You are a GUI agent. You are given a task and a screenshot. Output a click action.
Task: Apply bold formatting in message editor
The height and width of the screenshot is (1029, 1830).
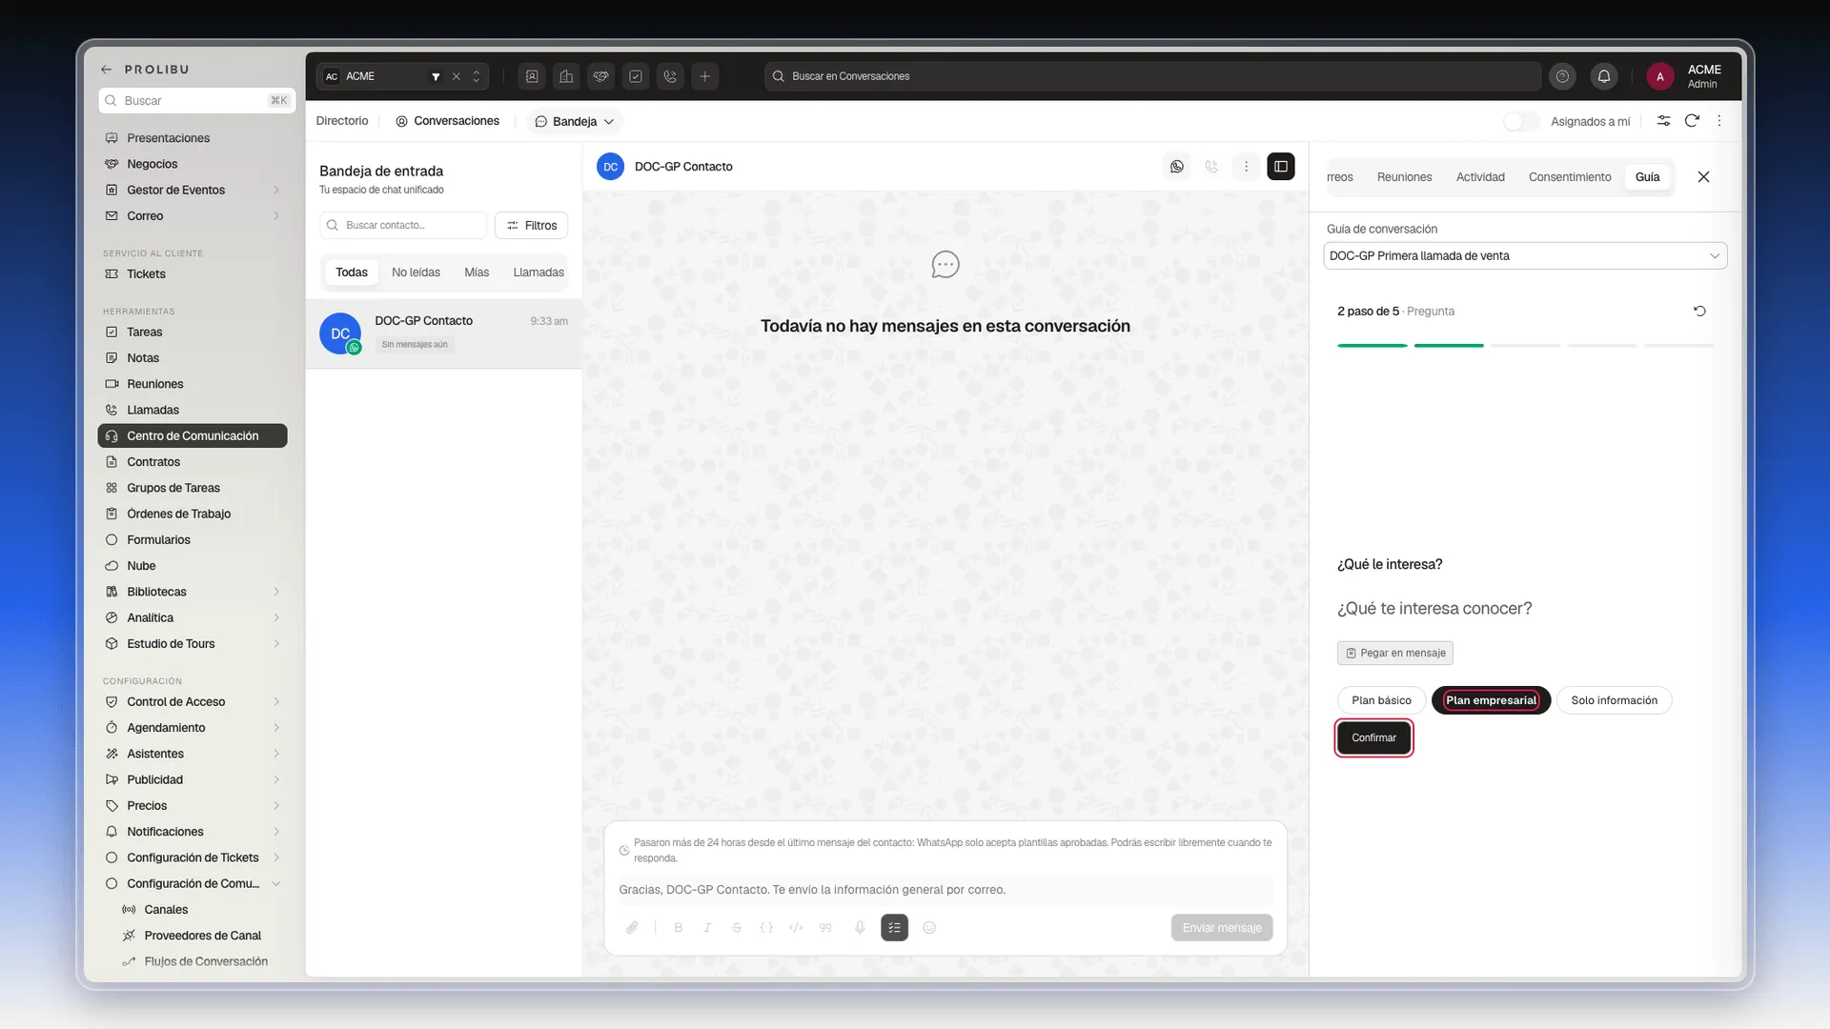point(679,928)
